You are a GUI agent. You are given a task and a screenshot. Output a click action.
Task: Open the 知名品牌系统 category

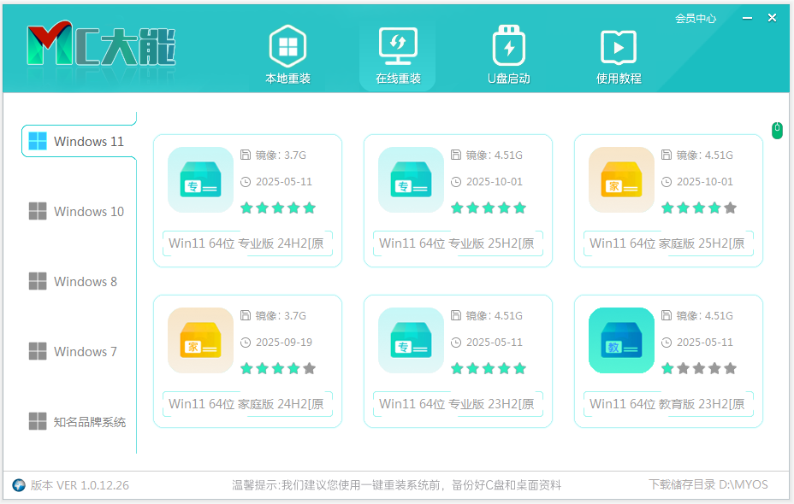77,422
